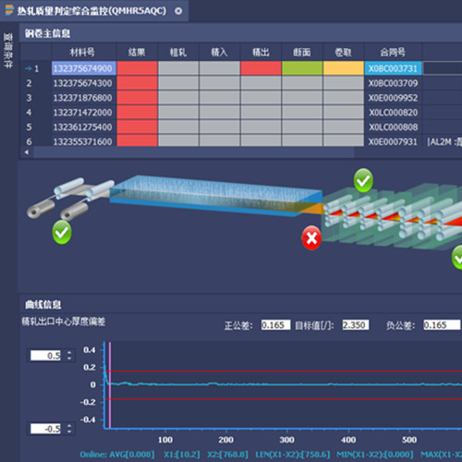Click the coiler rolls graphic at the left
Screen dimensions: 462x462
click(69, 198)
